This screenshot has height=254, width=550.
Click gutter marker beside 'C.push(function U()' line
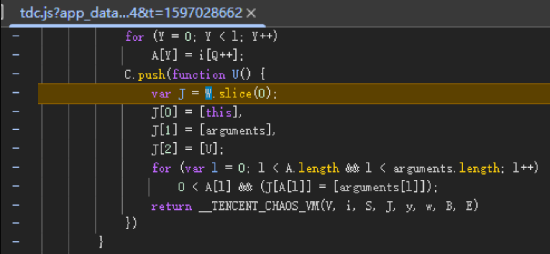click(x=16, y=74)
